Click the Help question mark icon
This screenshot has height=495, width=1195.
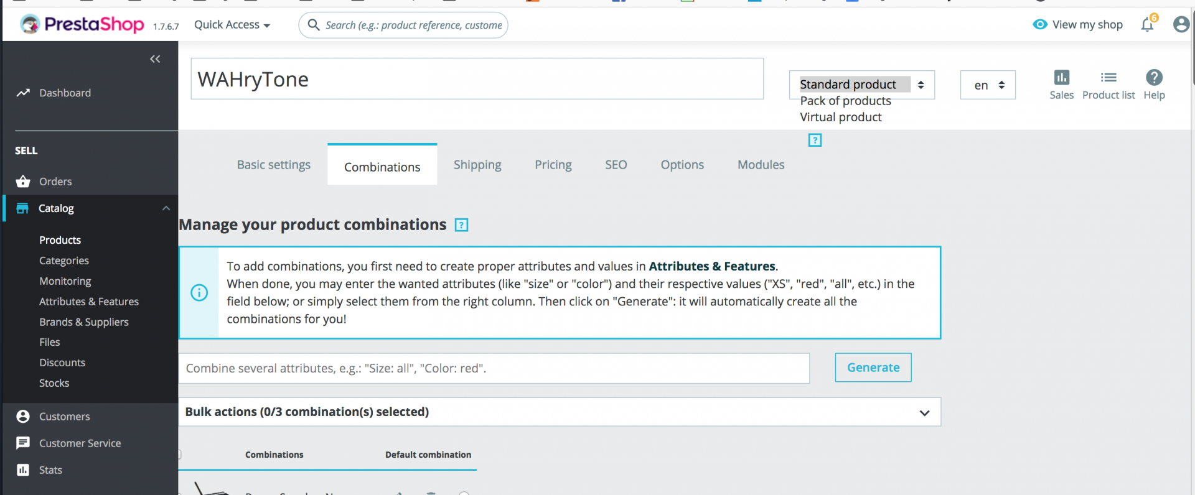click(1154, 78)
